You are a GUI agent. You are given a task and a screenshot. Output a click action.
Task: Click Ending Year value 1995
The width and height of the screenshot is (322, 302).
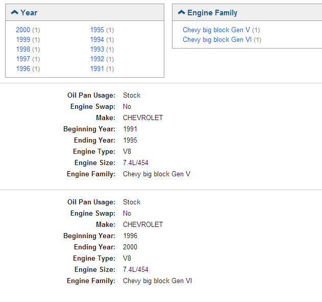point(130,140)
